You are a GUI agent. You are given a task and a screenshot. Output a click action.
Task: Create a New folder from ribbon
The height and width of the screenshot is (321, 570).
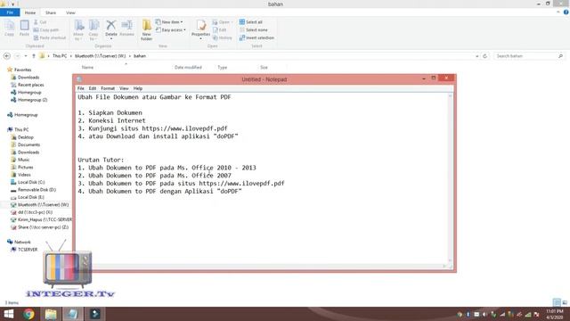[x=146, y=30]
